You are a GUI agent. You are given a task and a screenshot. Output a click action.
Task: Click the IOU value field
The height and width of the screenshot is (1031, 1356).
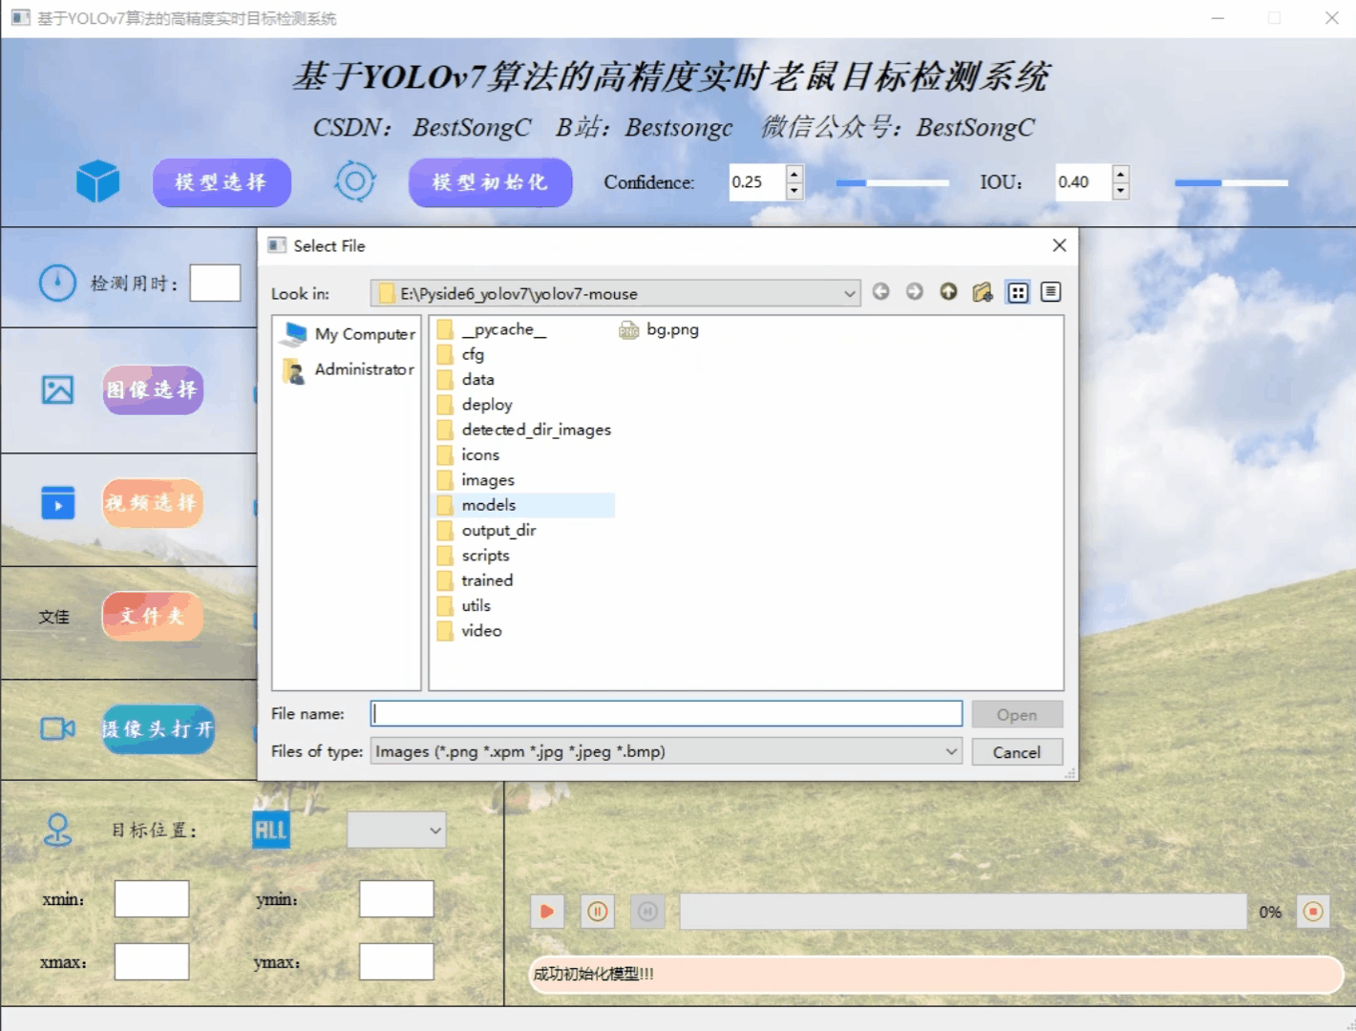[1084, 182]
